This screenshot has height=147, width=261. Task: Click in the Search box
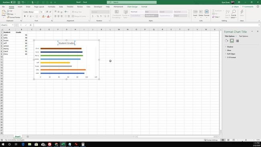[132, 2]
